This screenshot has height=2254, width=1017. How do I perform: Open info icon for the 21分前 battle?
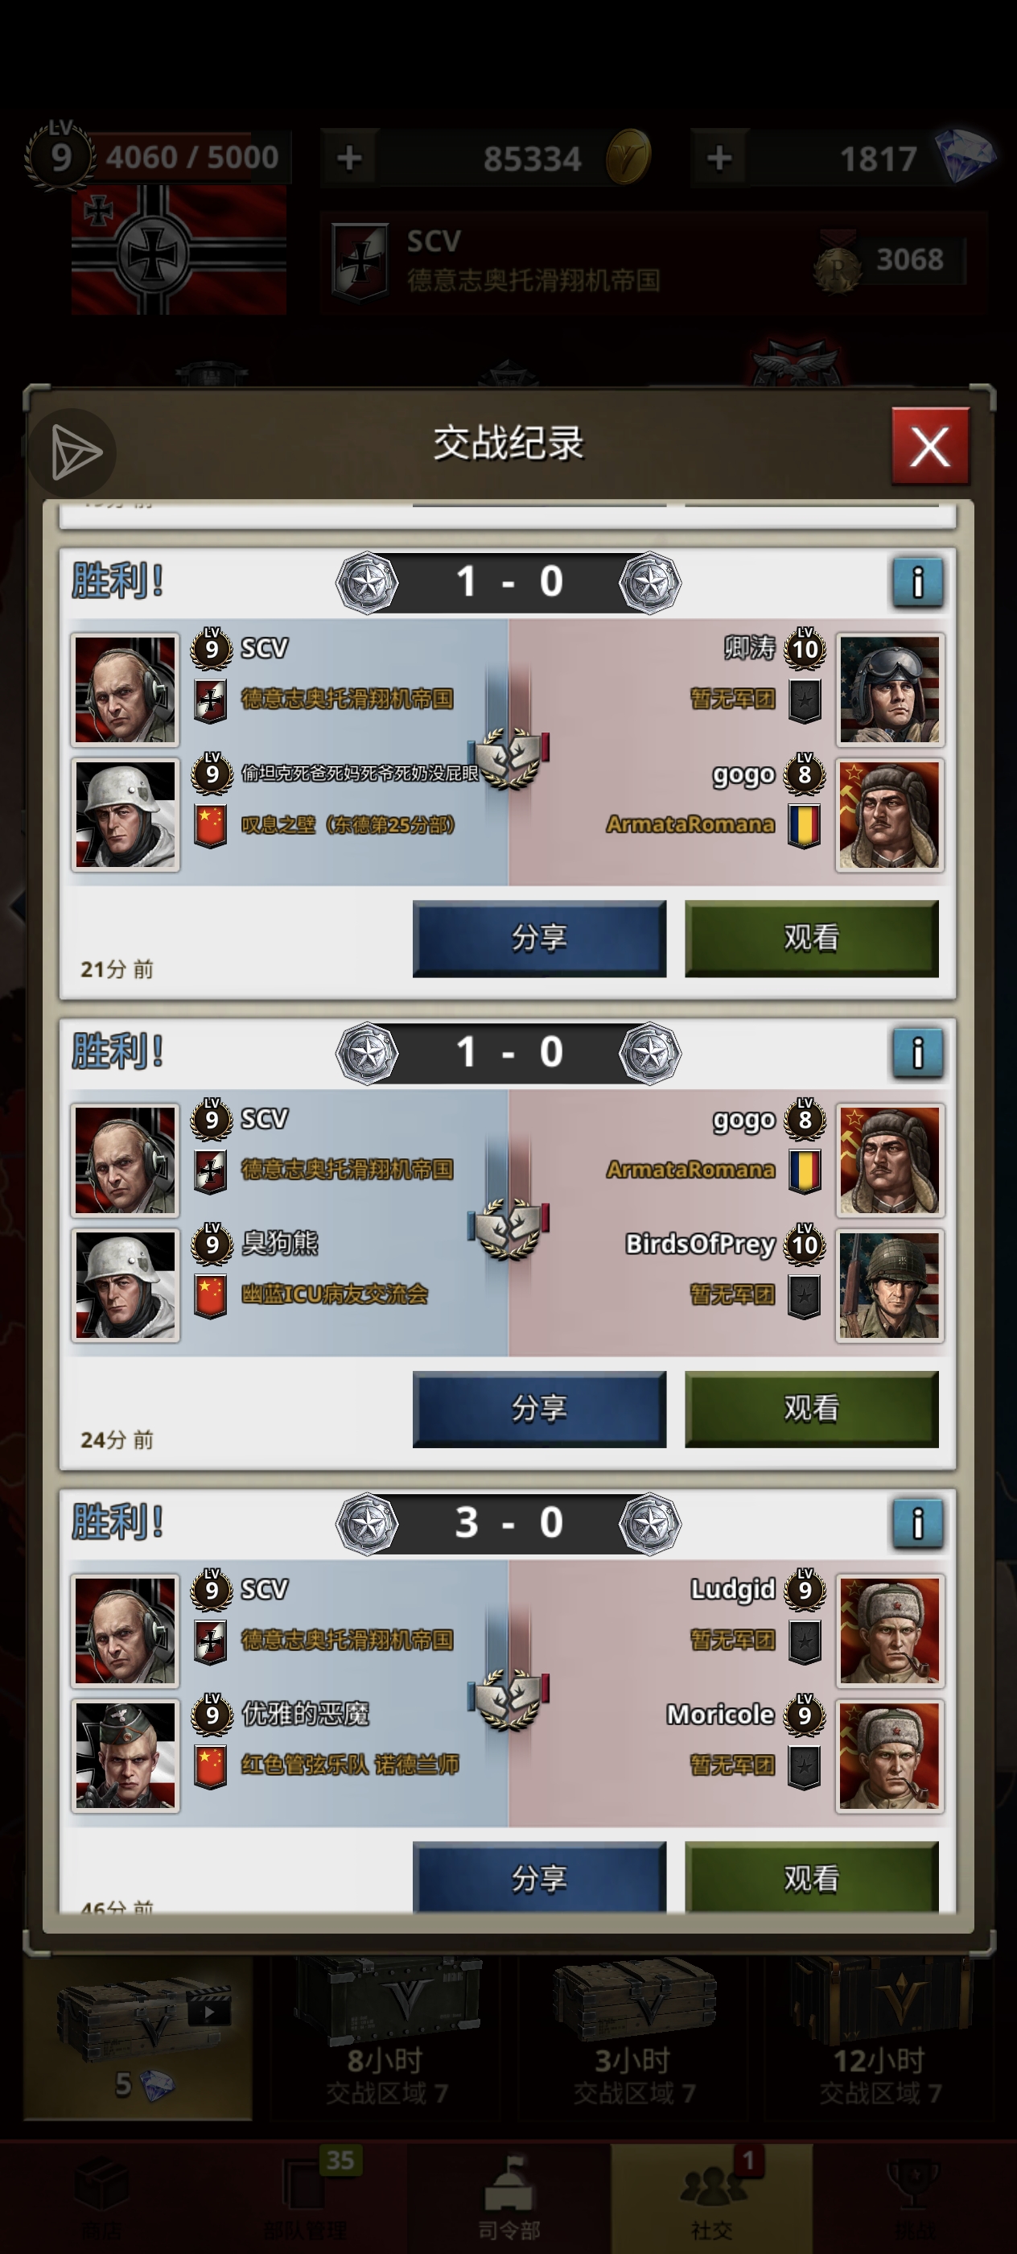[917, 582]
